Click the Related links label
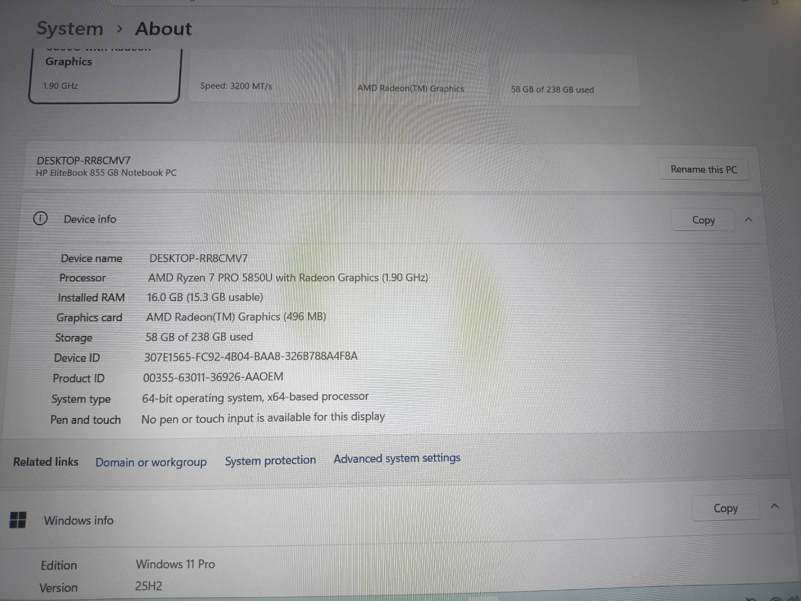 point(46,462)
